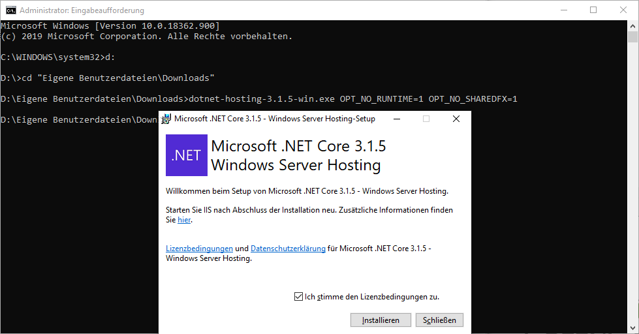Maximize the Eingabeaufforderung window
The width and height of the screenshot is (639, 334).
pos(593,10)
